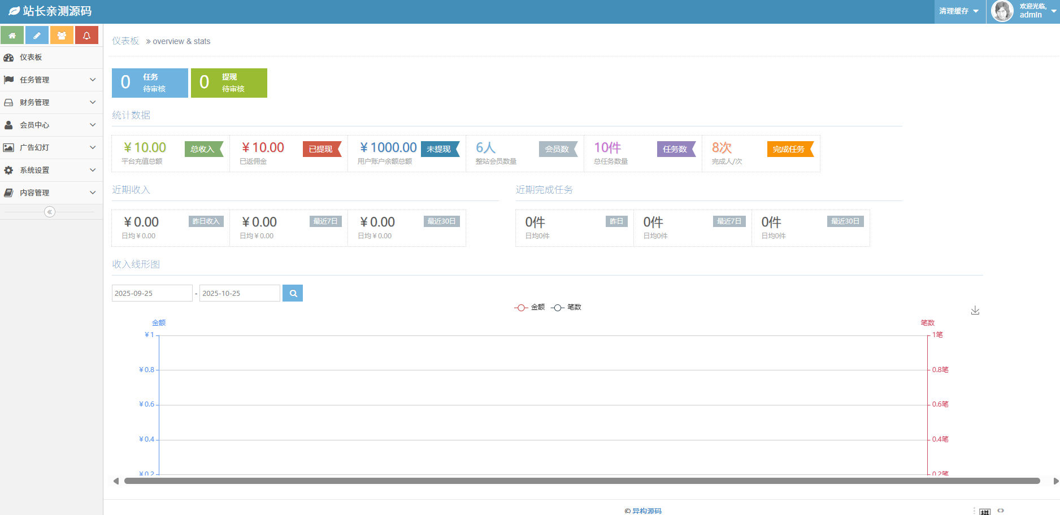Collapse the sidebar with the double-arrow icon
Image resolution: width=1060 pixels, height=515 pixels.
click(50, 212)
